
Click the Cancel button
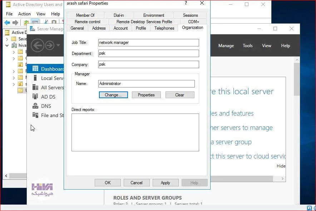coord(137,182)
